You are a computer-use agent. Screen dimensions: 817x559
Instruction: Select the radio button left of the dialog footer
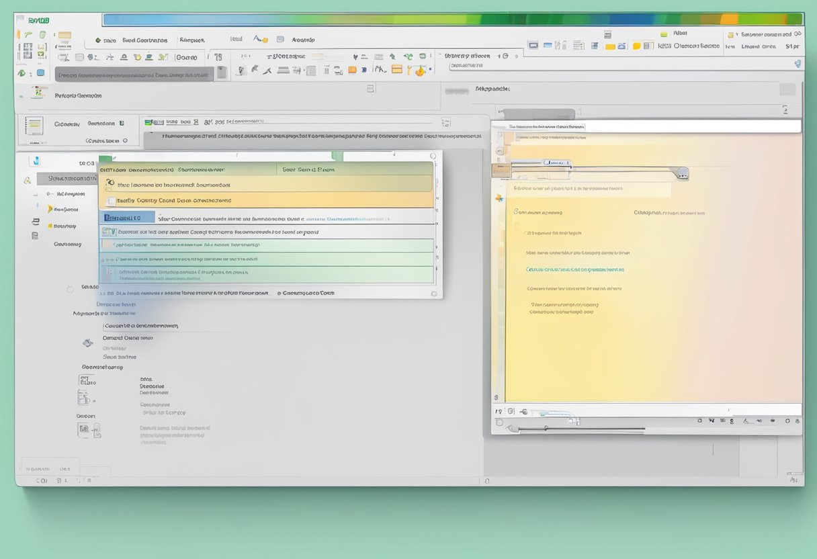[x=70, y=290]
